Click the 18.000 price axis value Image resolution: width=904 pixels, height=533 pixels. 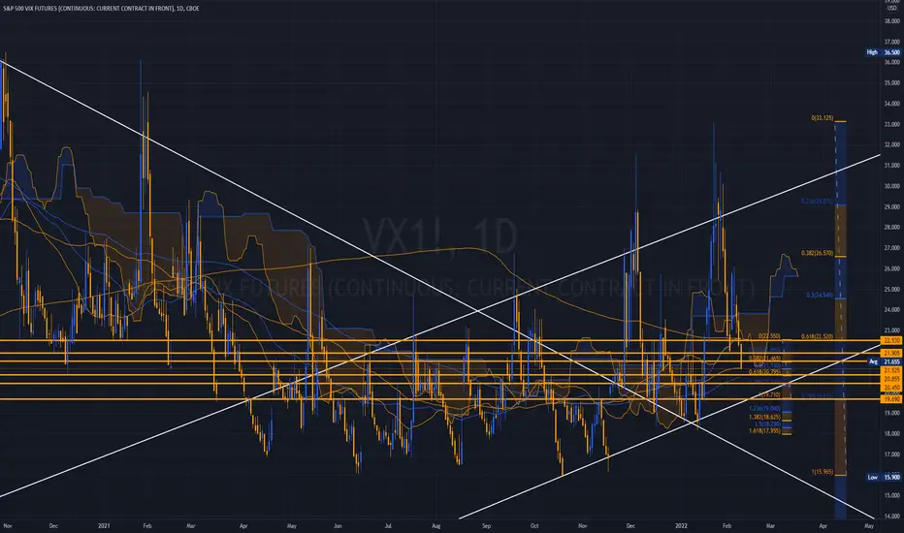(892, 433)
